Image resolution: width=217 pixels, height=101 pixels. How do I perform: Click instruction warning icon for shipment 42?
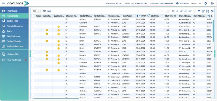47,70
